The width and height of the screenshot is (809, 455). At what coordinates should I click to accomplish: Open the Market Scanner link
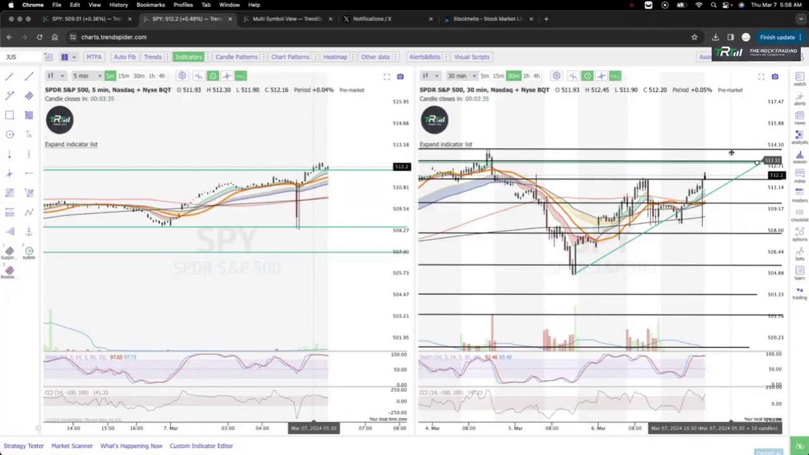(x=72, y=446)
